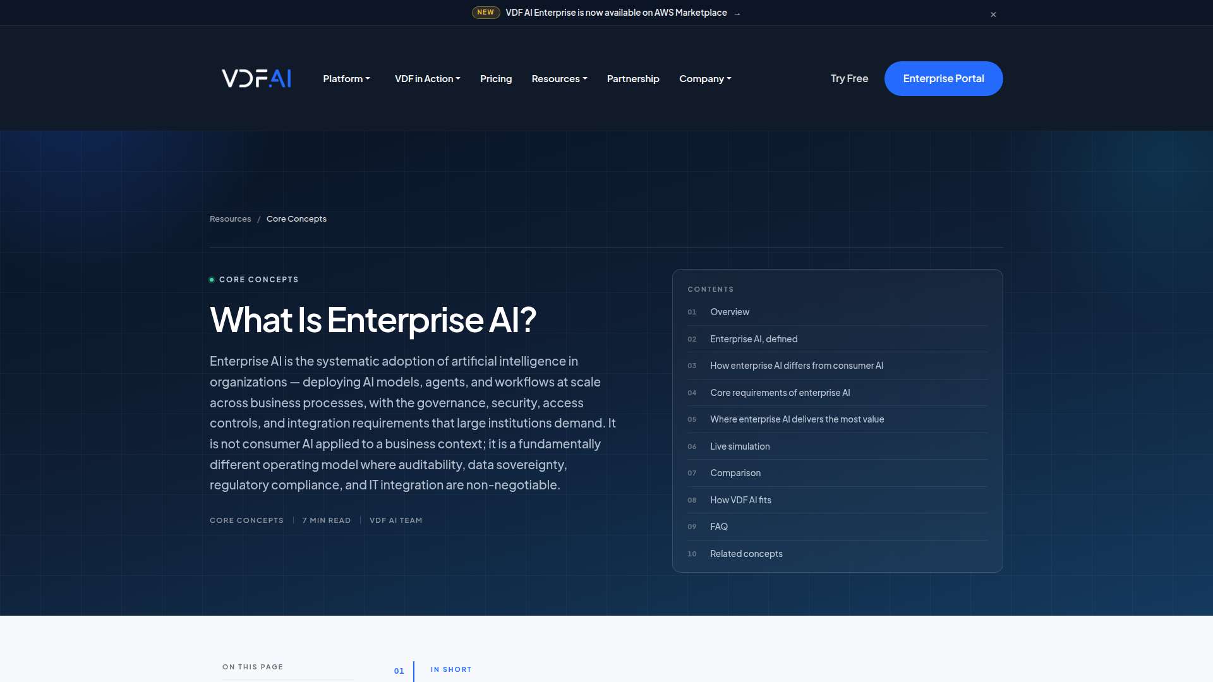Screen dimensions: 1213x682
Task: Open 'How enterprise AI differs from consumer AI'
Action: click(837, 366)
